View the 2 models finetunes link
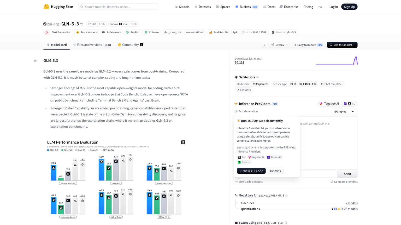This screenshot has height=225, width=401. pos(351,203)
